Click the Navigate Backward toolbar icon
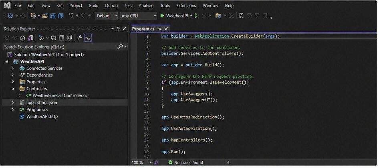The image size is (379, 168). point(10,16)
